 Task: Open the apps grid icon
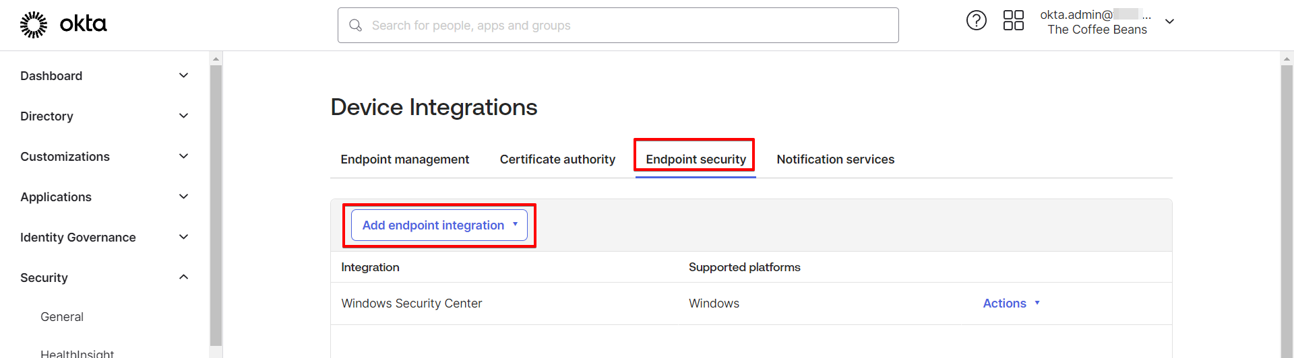point(1013,21)
